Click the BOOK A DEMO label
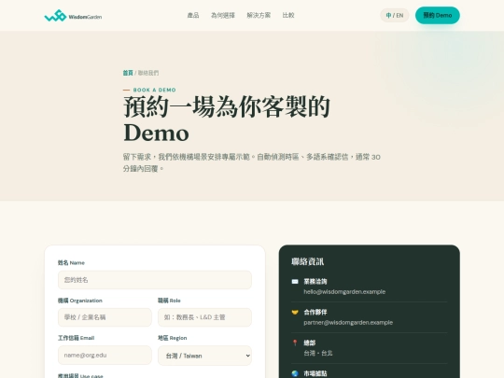The image size is (504, 378). (155, 90)
